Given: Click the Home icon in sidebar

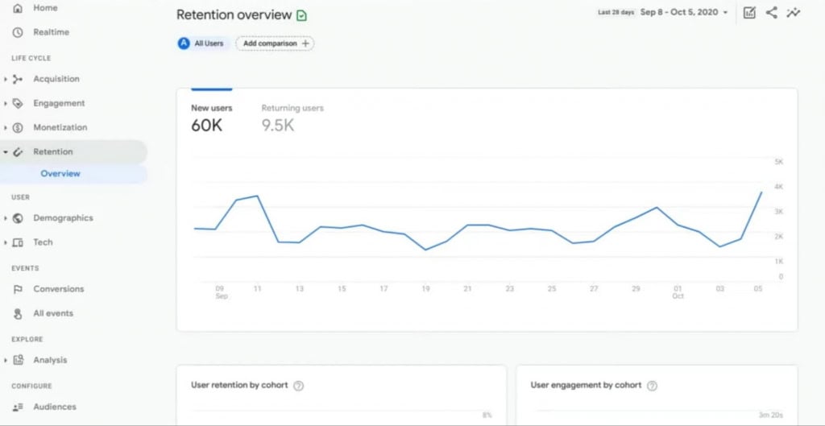Looking at the screenshot, I should click(18, 8).
